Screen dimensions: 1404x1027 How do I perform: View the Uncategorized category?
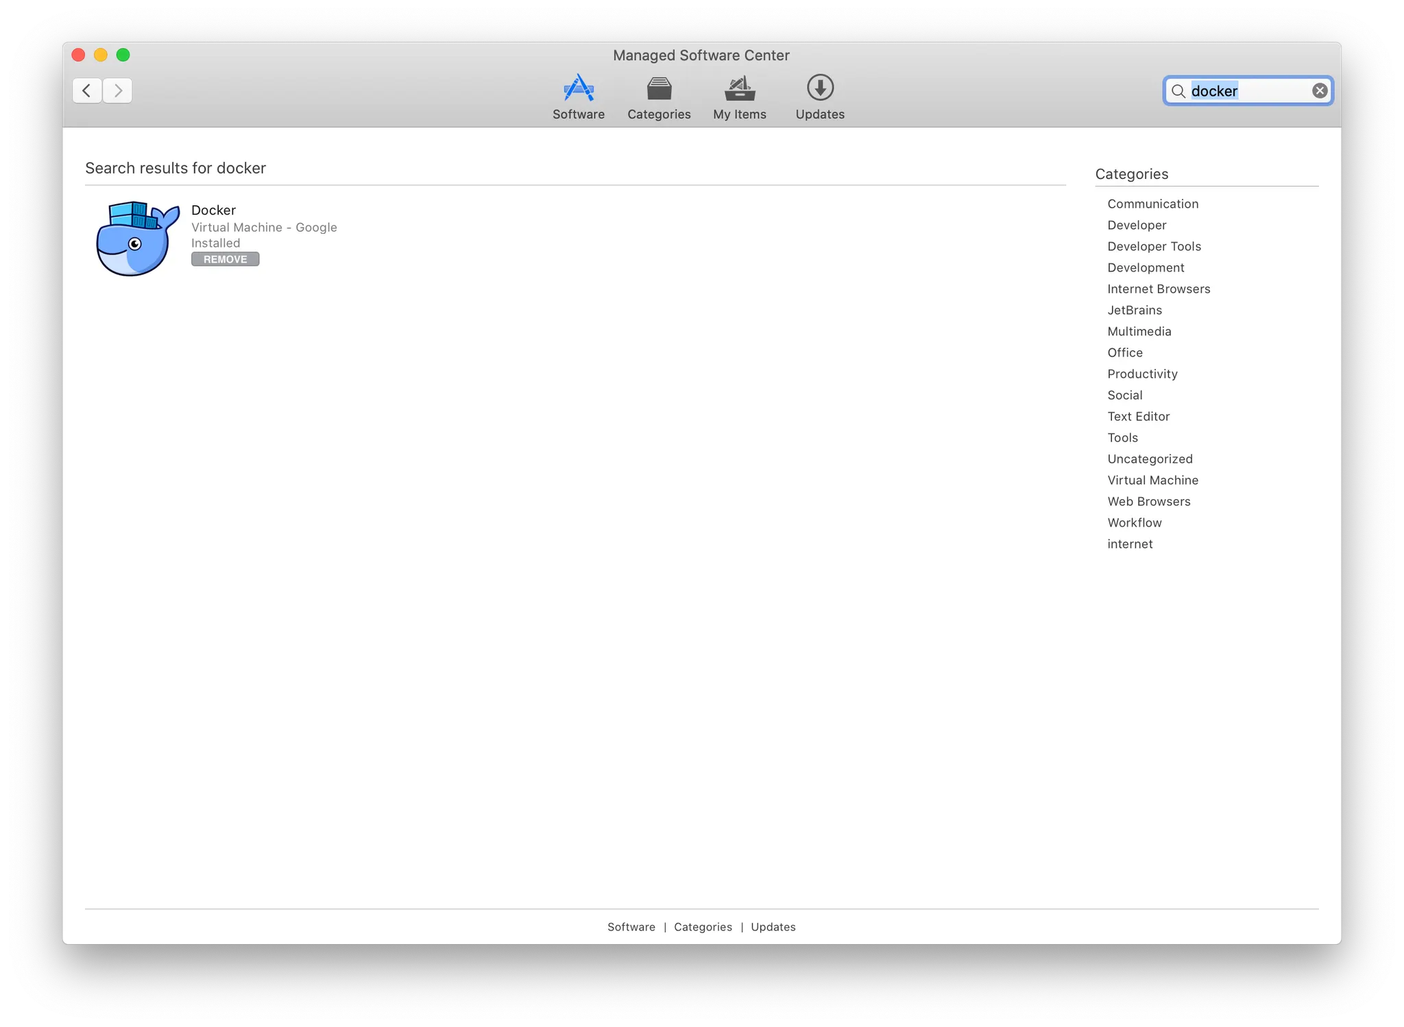point(1150,459)
